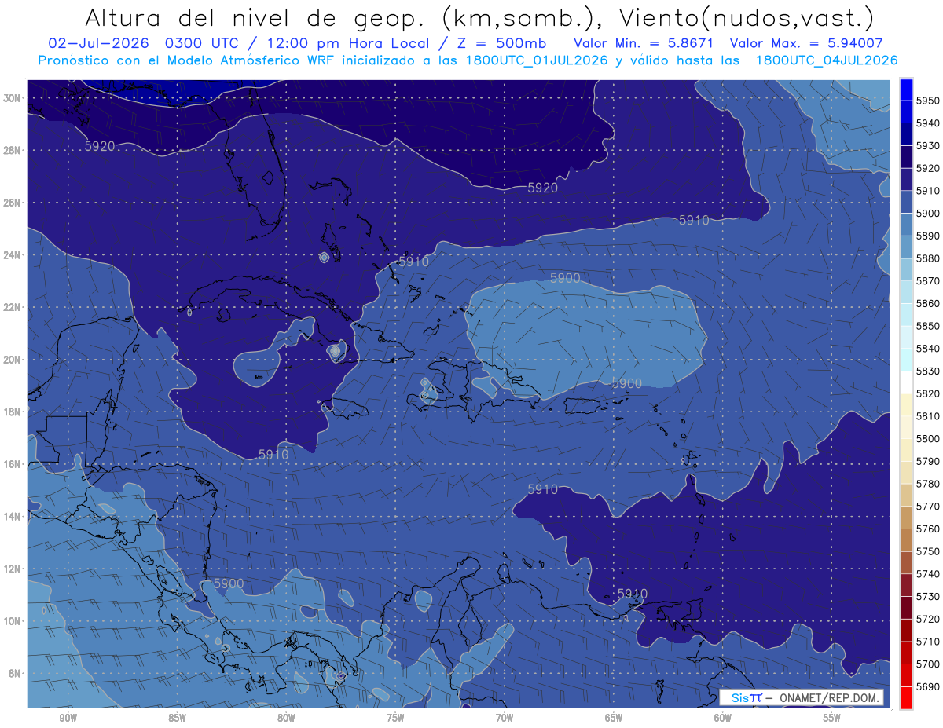This screenshot has width=943, height=728.
Task: Click the 5920 contour label in the Gulf of Mexico
Action: [100, 145]
